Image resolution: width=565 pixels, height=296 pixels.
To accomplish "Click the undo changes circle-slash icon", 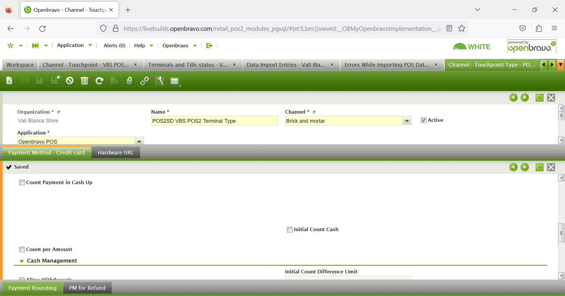I will tap(69, 81).
